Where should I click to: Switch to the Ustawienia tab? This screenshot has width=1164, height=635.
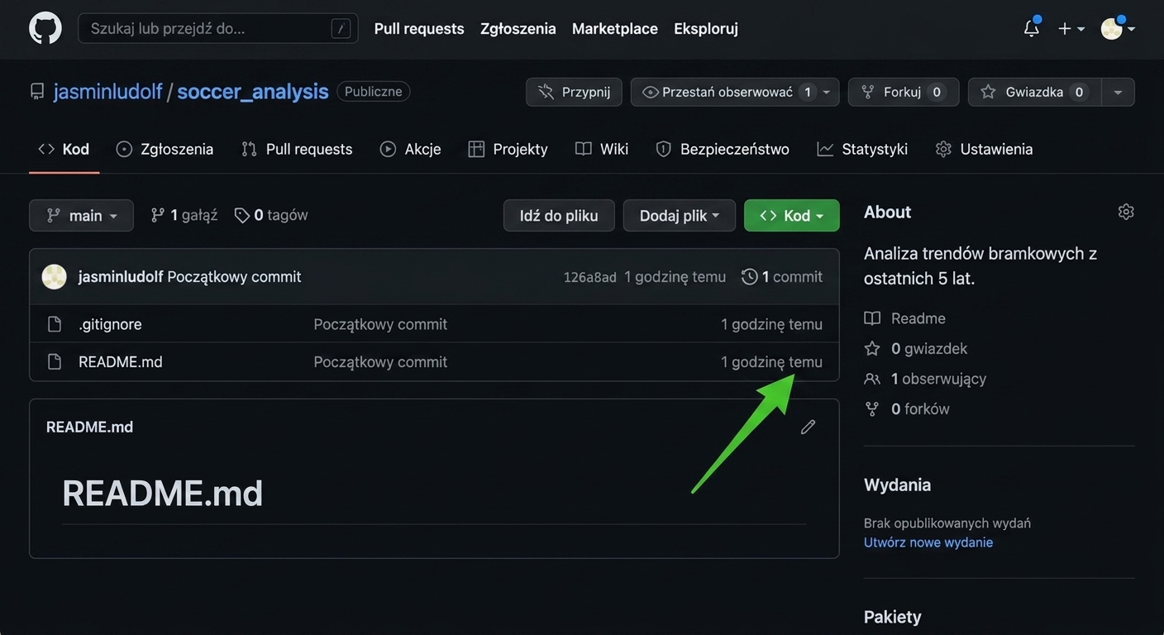[x=984, y=149]
